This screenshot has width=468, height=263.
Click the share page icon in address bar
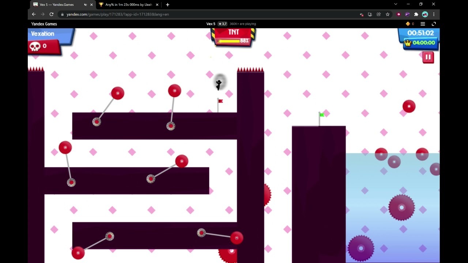tap(379, 14)
